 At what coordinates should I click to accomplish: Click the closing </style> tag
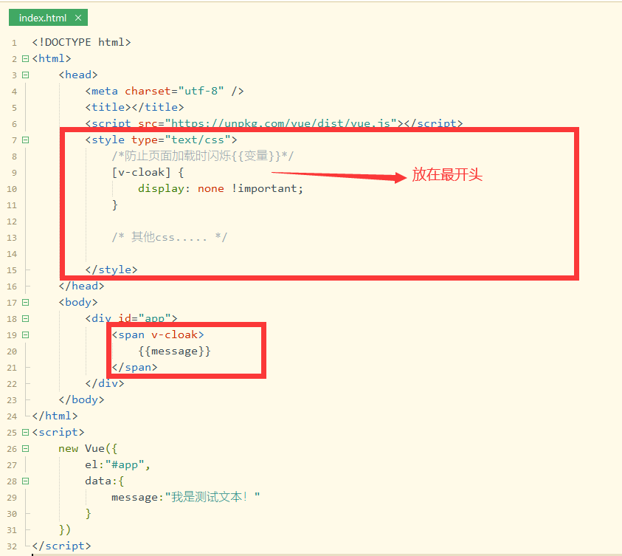coord(111,270)
